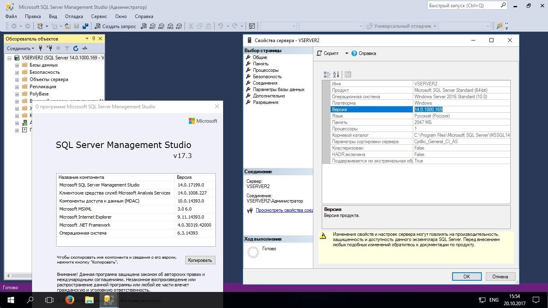Image resolution: width=548 pixels, height=308 pixels.
Task: Click the Копировать button
Action: click(x=200, y=260)
